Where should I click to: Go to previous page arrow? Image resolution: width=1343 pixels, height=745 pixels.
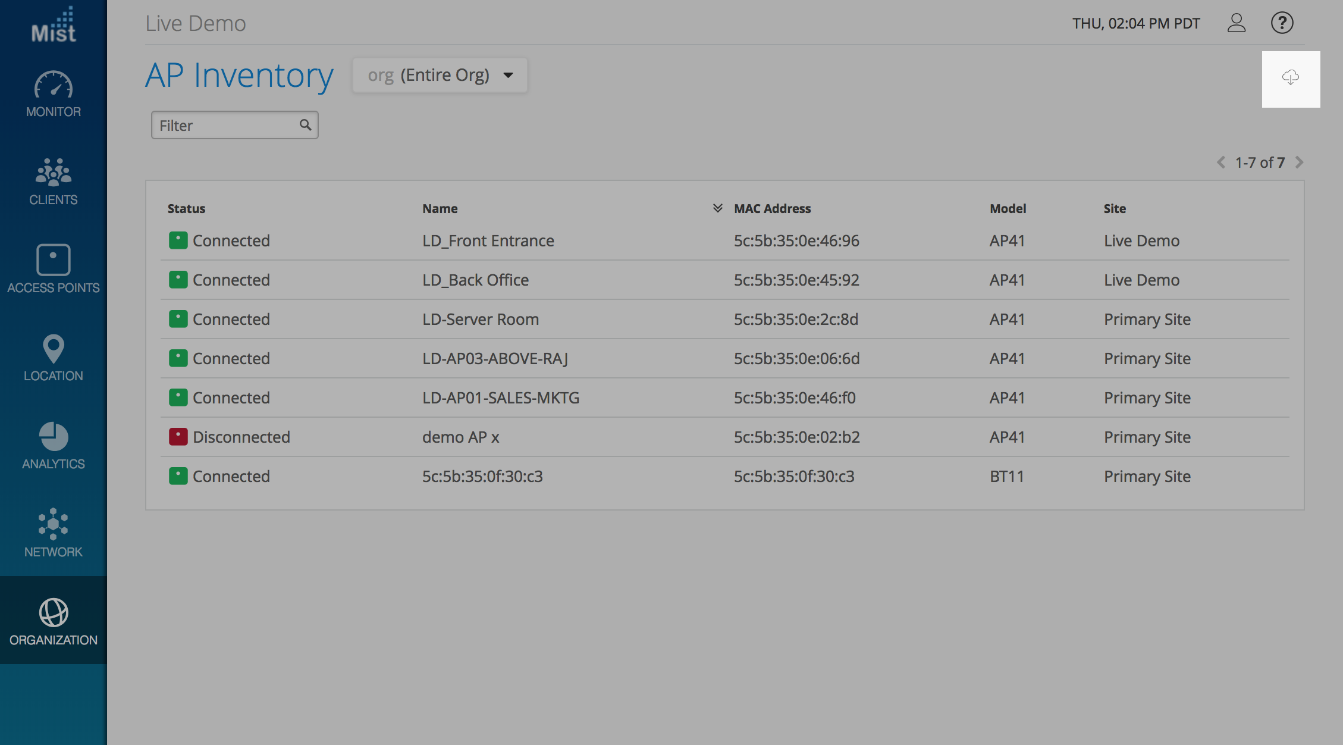(x=1221, y=162)
